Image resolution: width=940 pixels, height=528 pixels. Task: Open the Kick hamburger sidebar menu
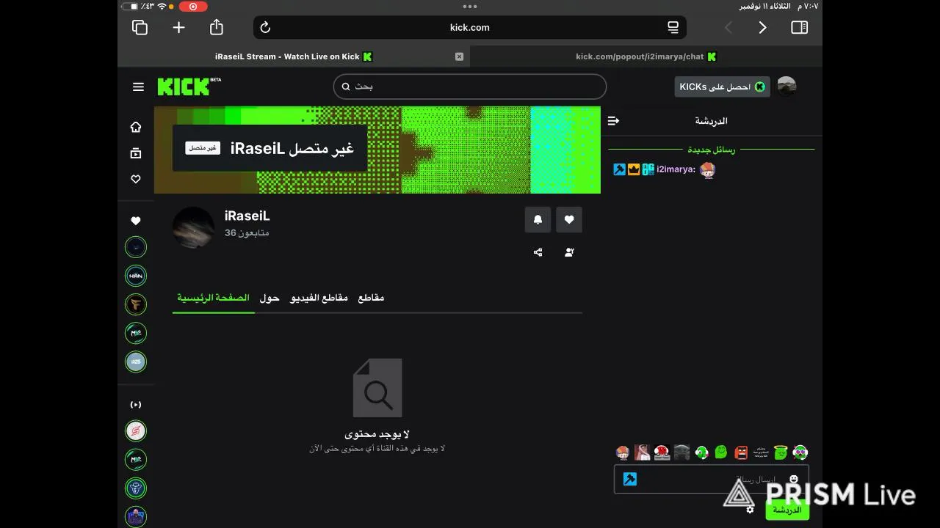[x=138, y=87]
